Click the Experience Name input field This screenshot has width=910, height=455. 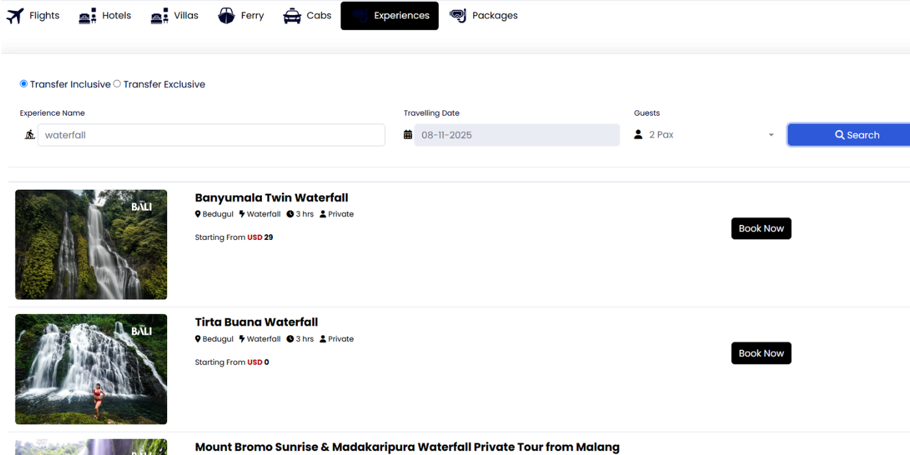pyautogui.click(x=211, y=135)
